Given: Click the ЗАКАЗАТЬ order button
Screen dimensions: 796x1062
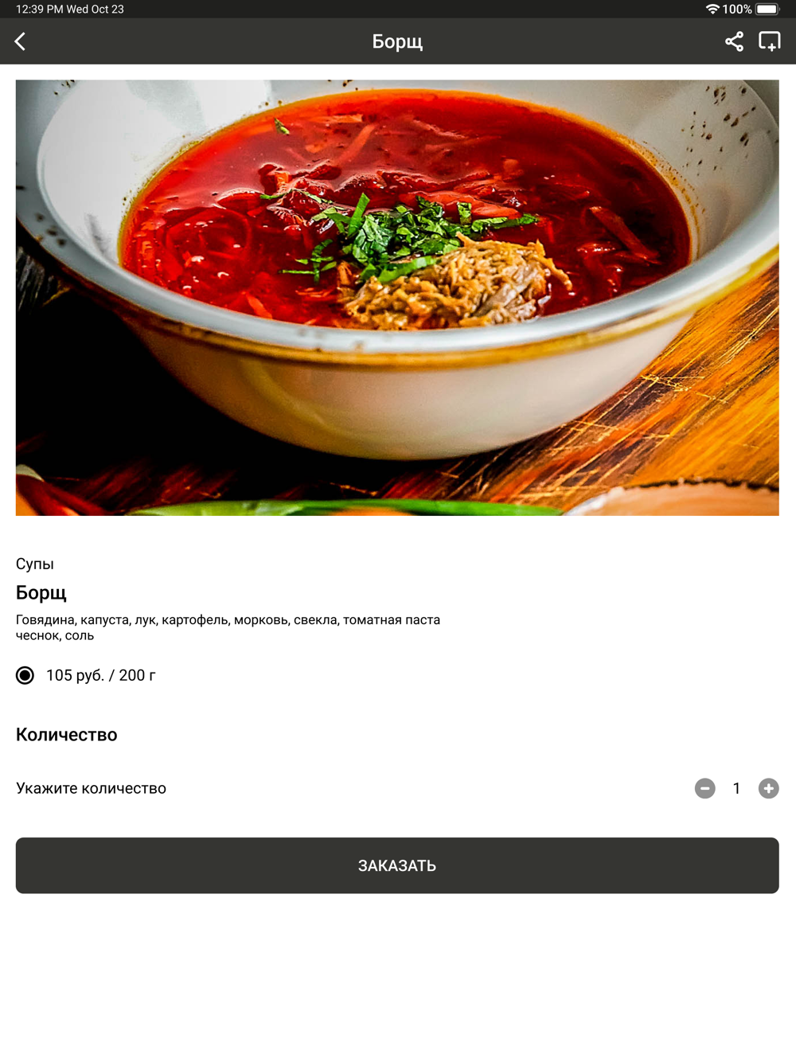Looking at the screenshot, I should pos(397,865).
